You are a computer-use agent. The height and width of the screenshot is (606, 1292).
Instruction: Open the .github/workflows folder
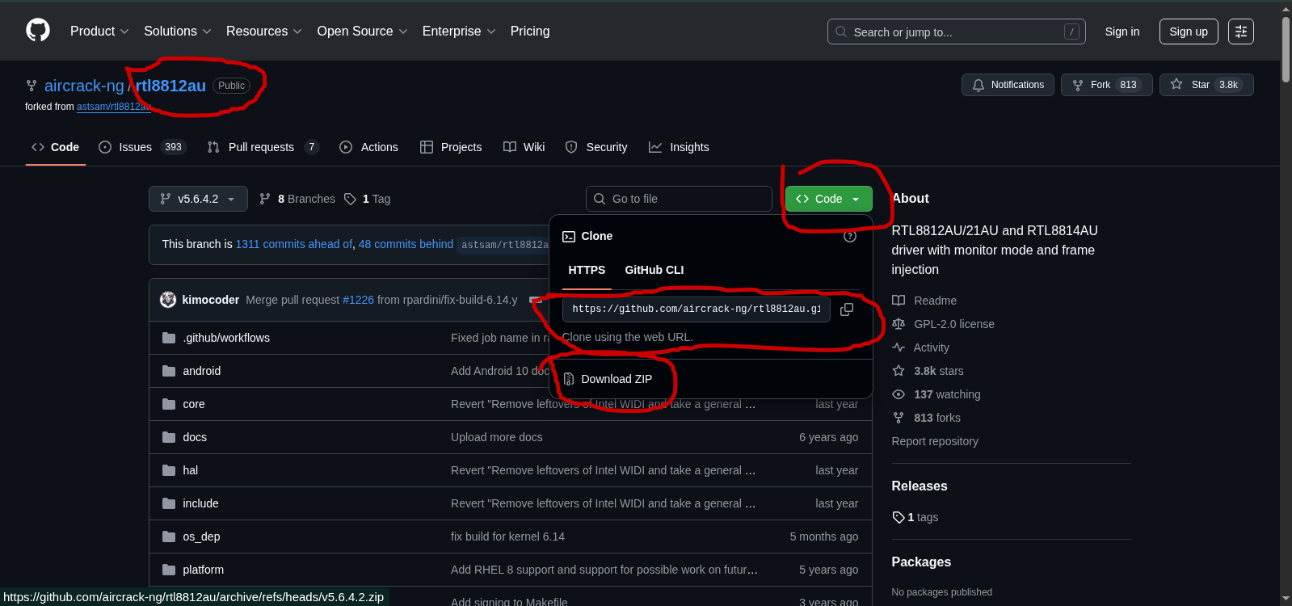[x=226, y=338]
